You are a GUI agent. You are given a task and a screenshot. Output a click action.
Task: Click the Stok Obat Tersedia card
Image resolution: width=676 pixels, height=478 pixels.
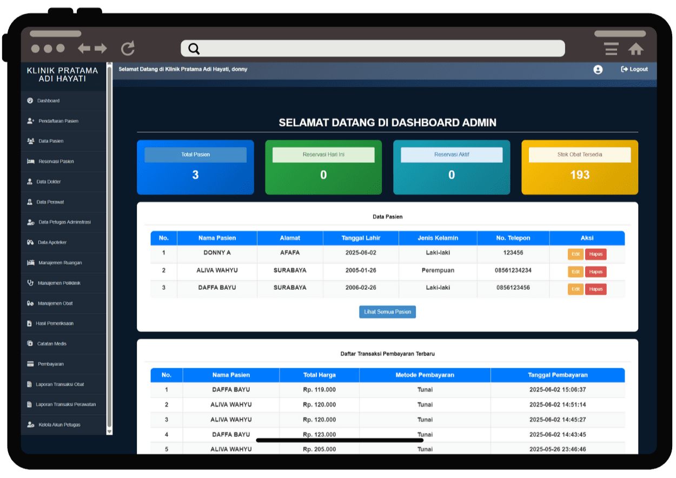[x=579, y=167]
